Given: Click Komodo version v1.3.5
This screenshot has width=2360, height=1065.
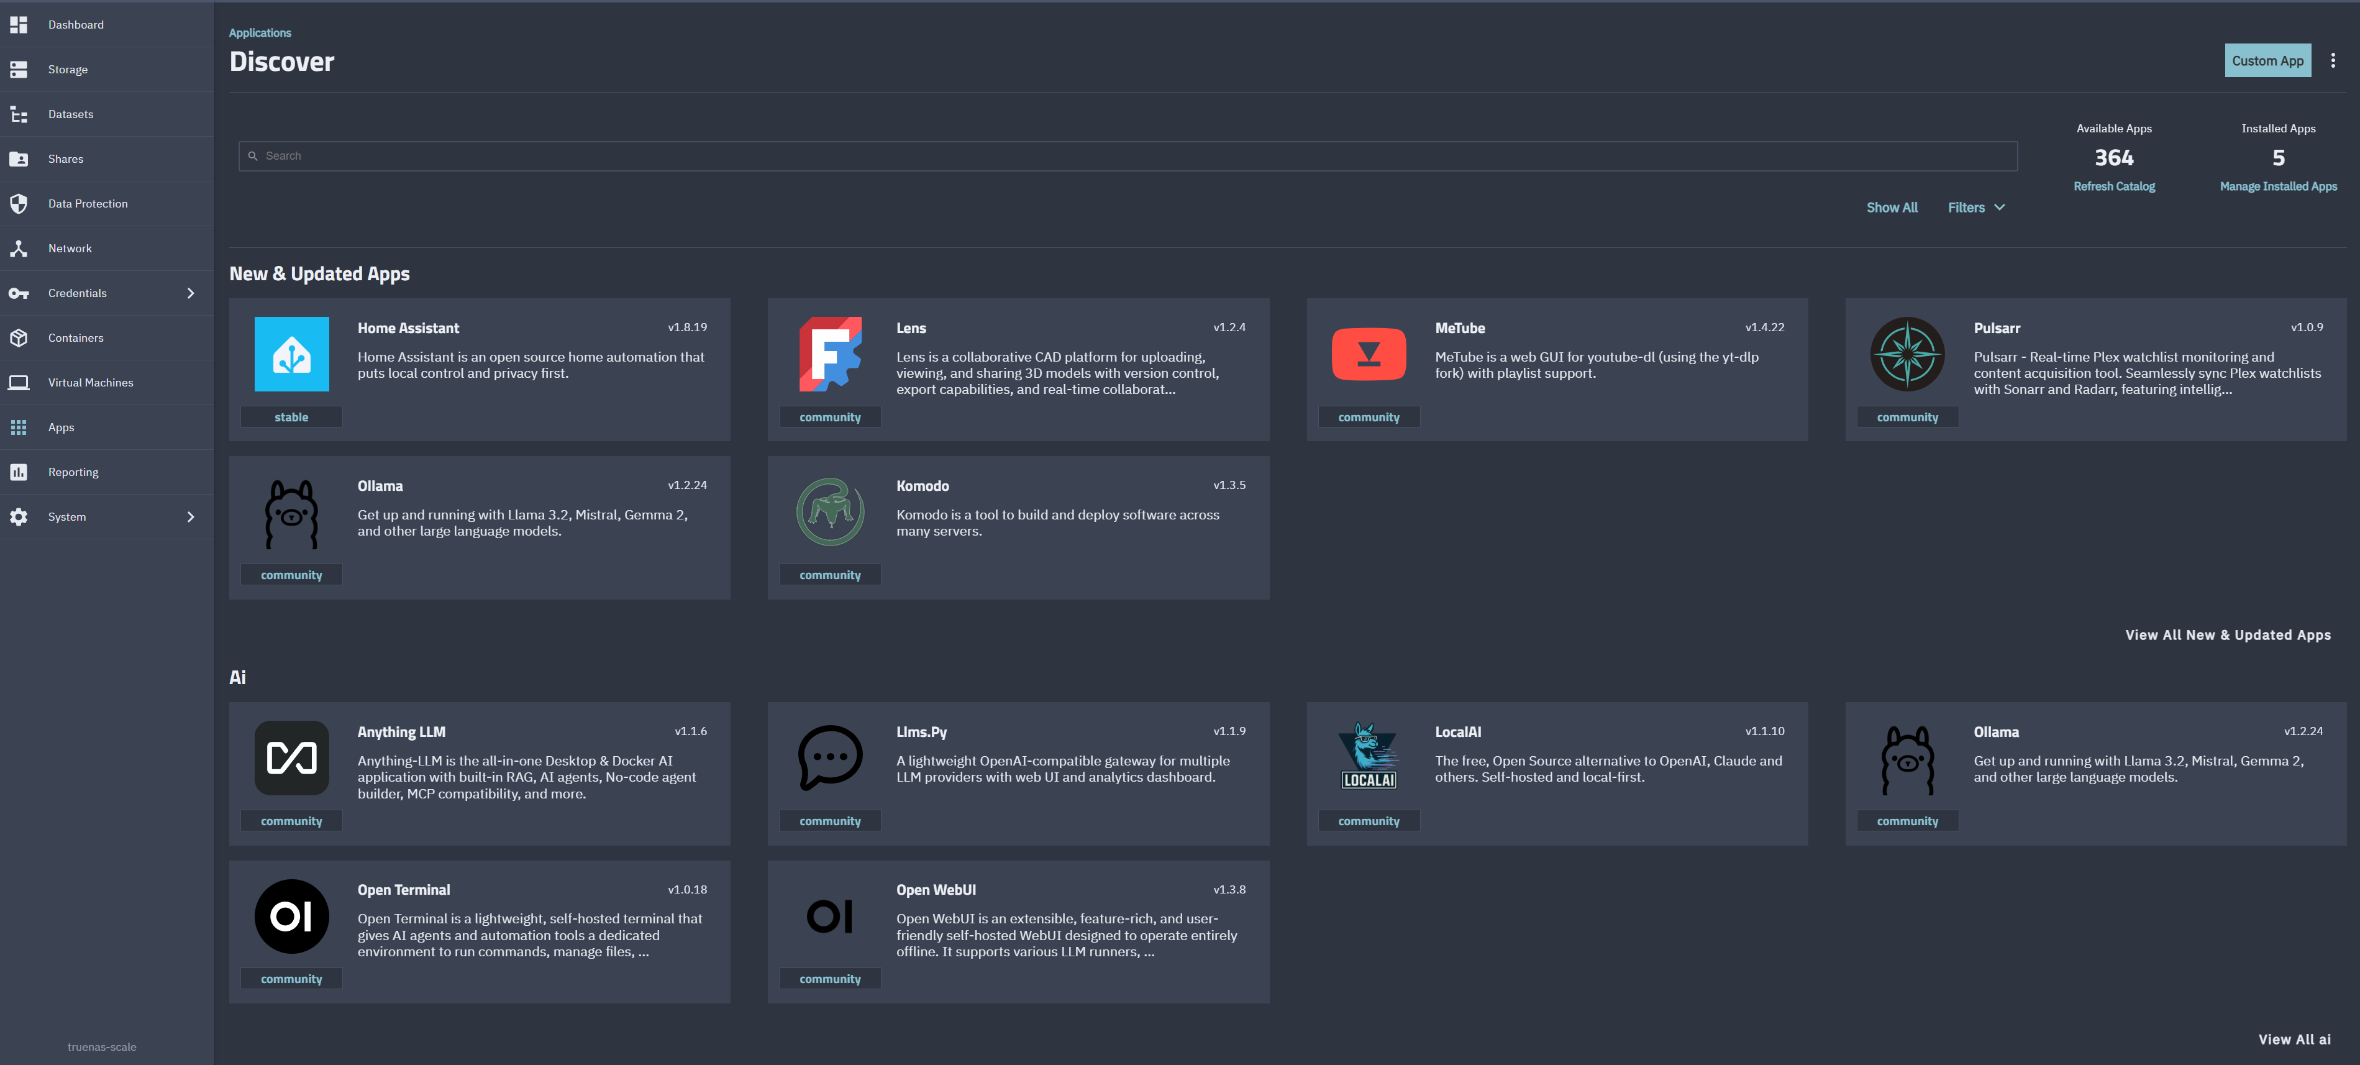Looking at the screenshot, I should click(x=1229, y=485).
